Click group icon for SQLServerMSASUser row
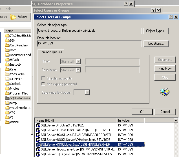 point(38,135)
